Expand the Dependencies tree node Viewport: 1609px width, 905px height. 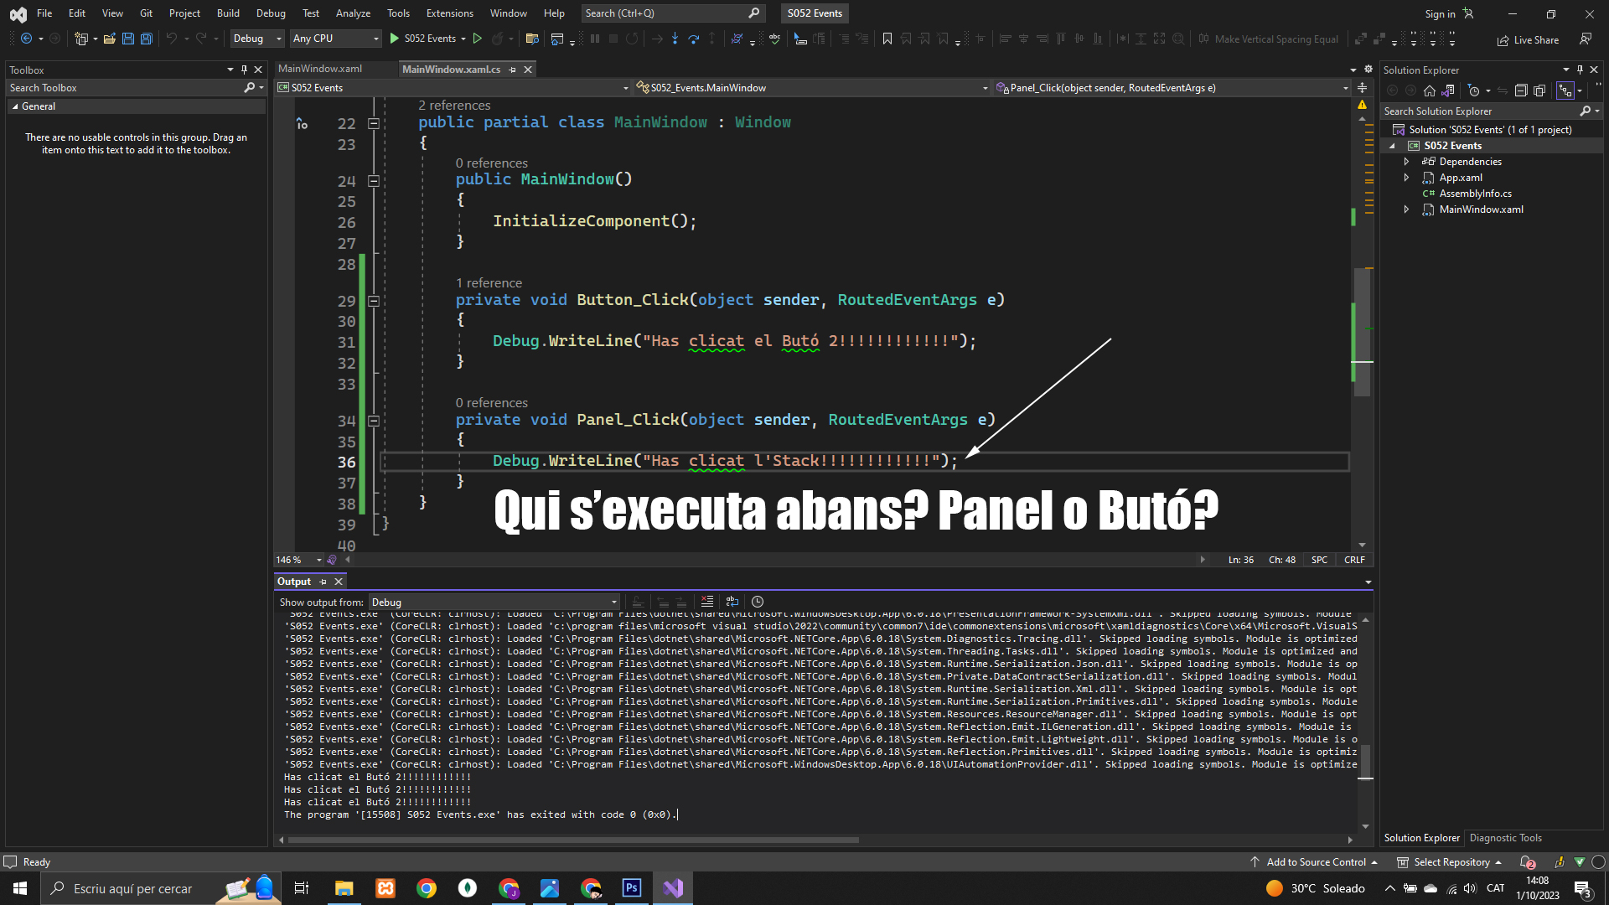coord(1407,162)
